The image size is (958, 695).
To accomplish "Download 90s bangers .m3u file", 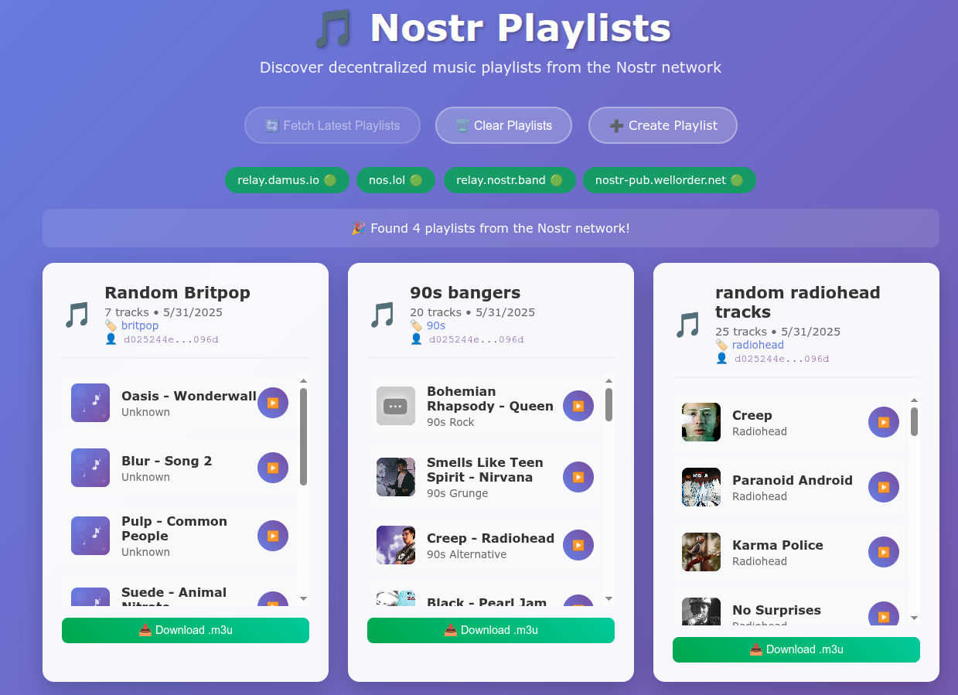I will click(x=491, y=630).
